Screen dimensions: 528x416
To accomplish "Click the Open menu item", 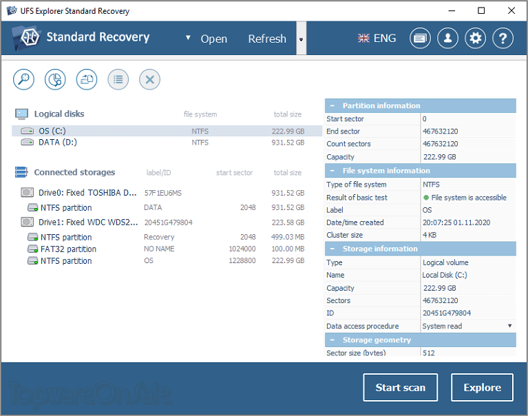I will tap(214, 39).
